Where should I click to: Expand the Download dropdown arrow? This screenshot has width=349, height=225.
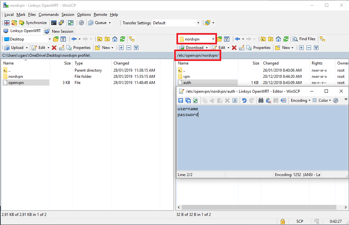207,48
